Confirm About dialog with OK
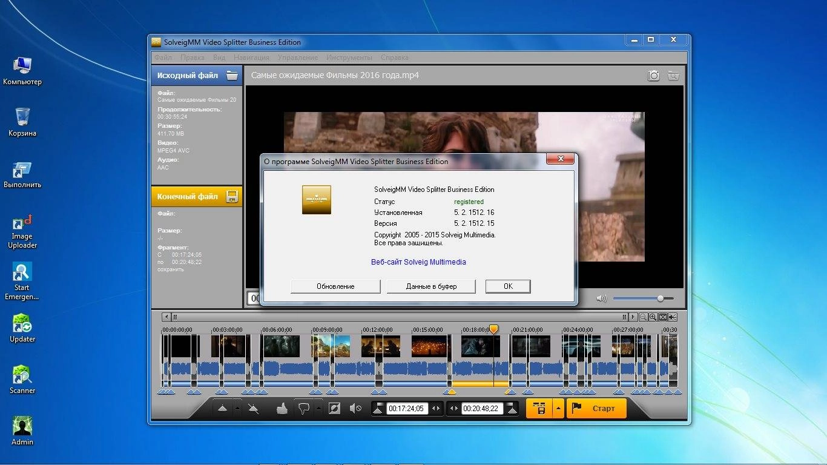Viewport: 827px width, 465px height. (508, 286)
